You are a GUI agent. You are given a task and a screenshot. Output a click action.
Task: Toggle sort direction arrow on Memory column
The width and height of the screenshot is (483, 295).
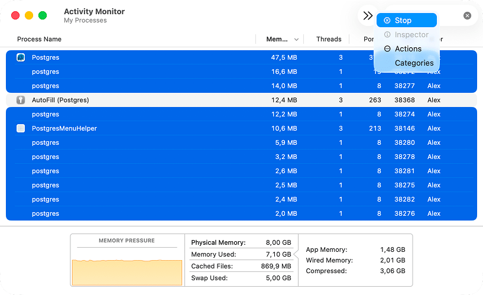296,40
